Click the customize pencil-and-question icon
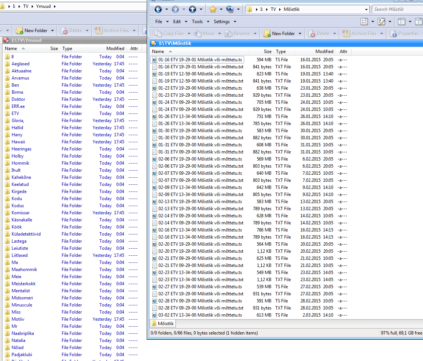Image resolution: width=423 pixels, height=361 pixels. tap(382, 22)
